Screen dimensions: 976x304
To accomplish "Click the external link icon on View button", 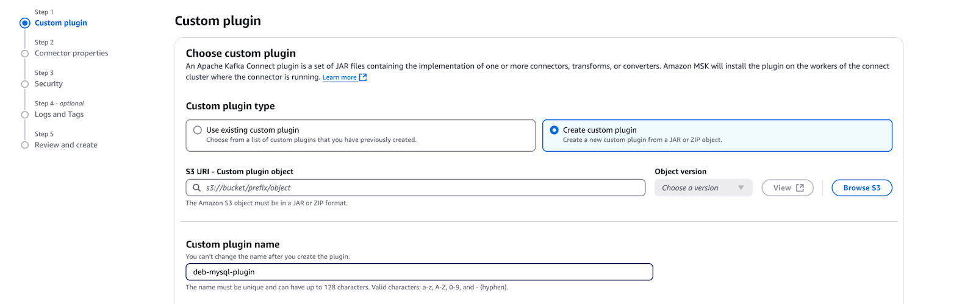I will tap(800, 188).
